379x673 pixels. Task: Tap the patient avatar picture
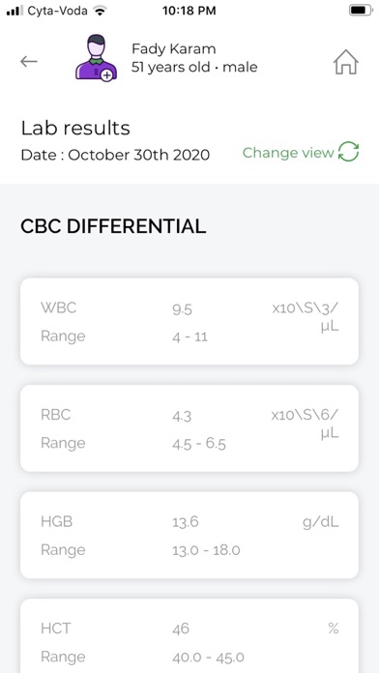point(96,58)
